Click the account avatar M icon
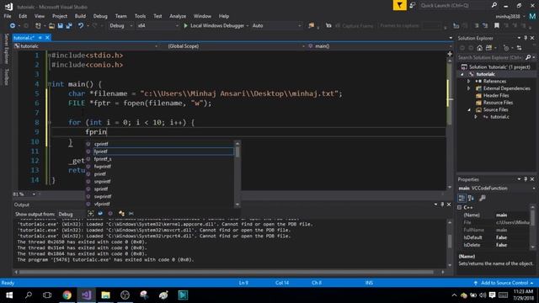539x303 pixels. point(532,16)
